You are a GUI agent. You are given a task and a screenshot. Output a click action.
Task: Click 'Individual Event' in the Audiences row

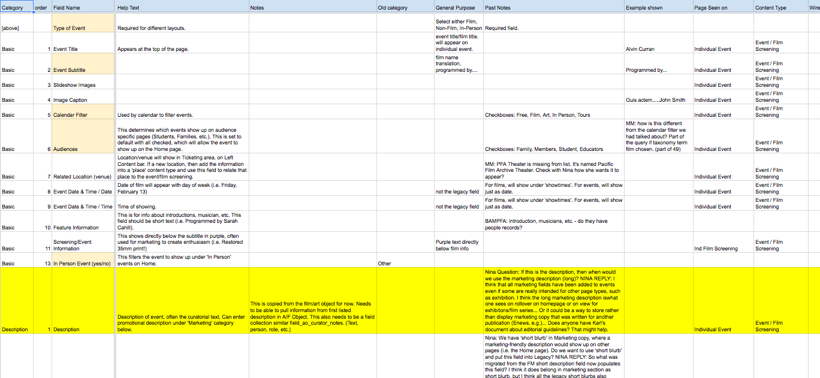pyautogui.click(x=723, y=136)
